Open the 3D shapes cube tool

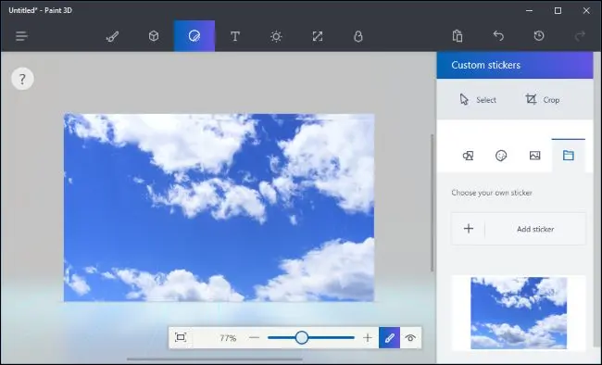pos(154,36)
